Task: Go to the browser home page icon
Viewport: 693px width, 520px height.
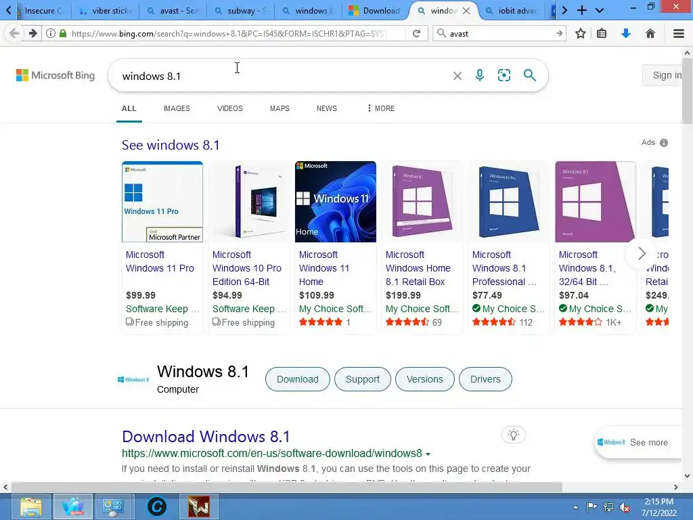Action: tap(650, 33)
